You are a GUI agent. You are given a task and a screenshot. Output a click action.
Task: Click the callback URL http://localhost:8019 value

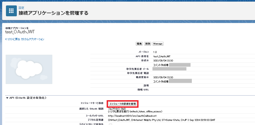(132, 116)
